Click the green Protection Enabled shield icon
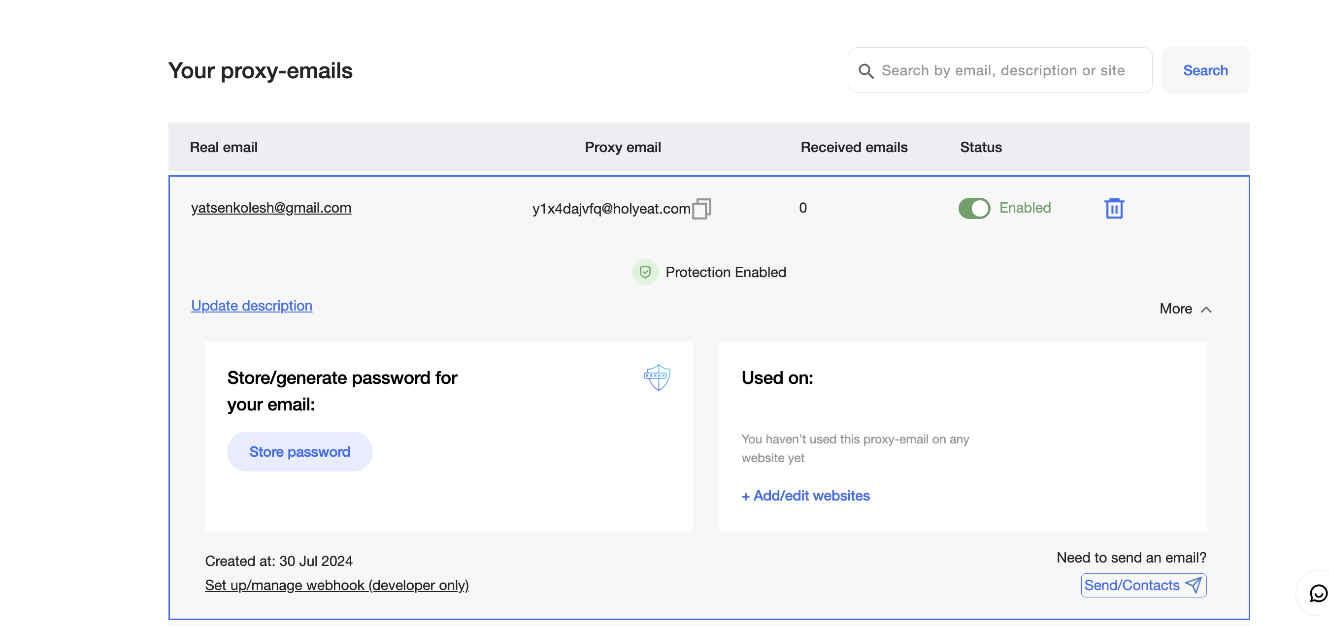 [x=644, y=272]
